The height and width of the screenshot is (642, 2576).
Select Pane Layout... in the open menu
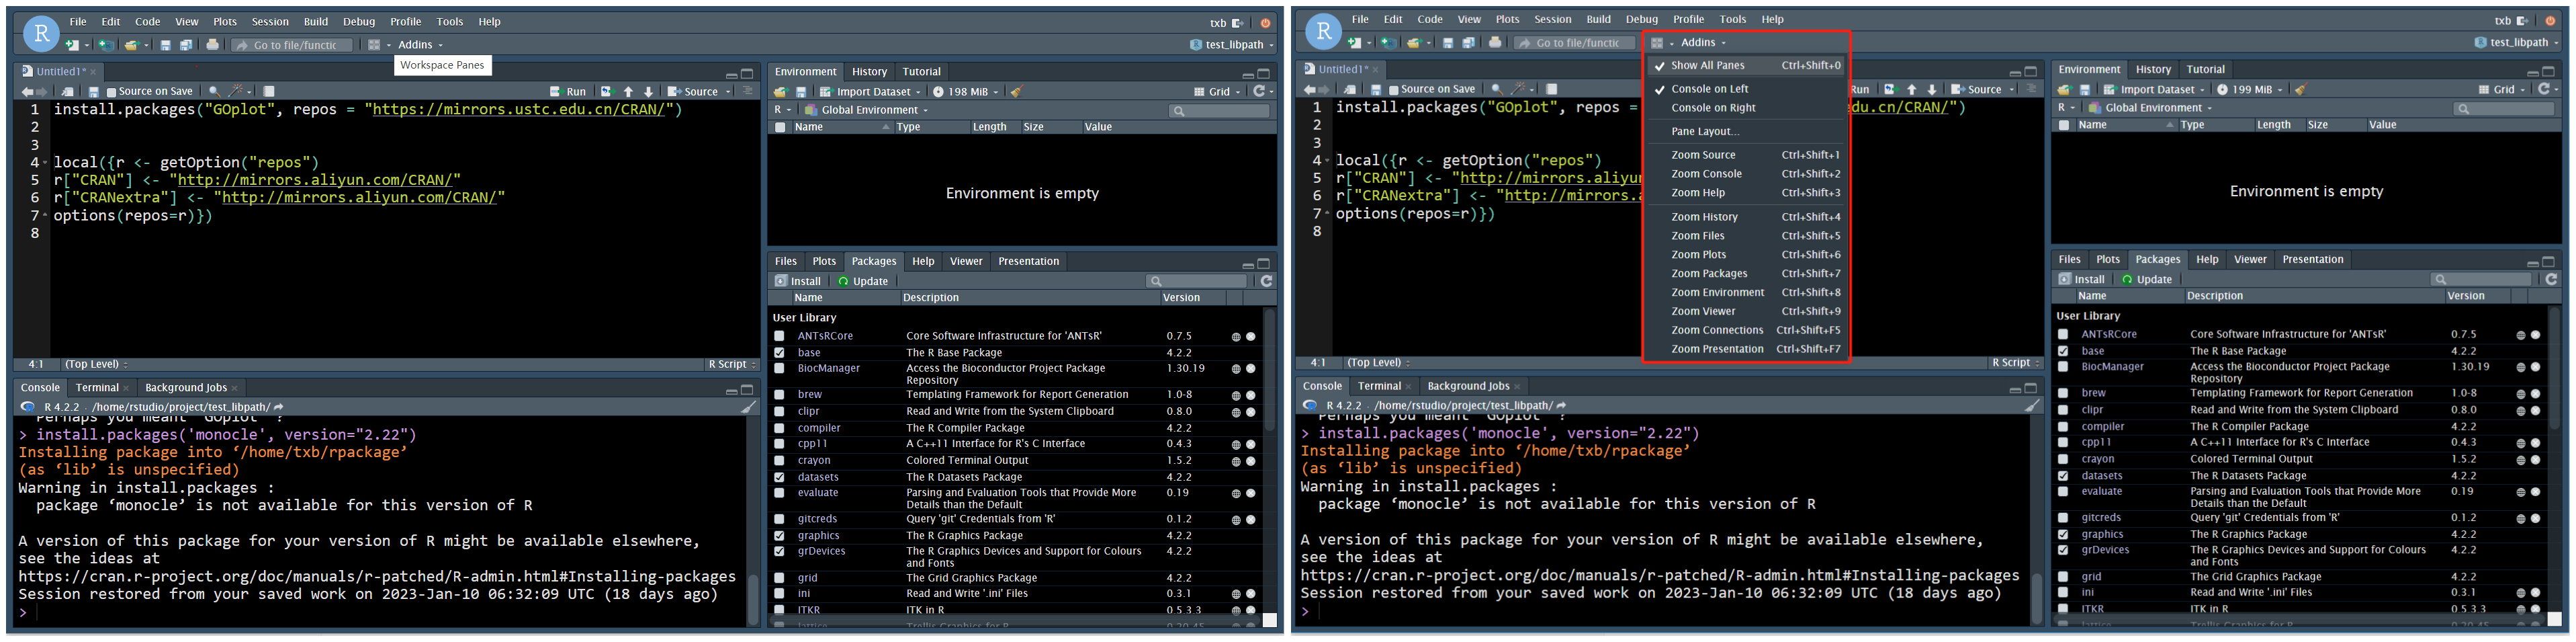click(x=1705, y=132)
